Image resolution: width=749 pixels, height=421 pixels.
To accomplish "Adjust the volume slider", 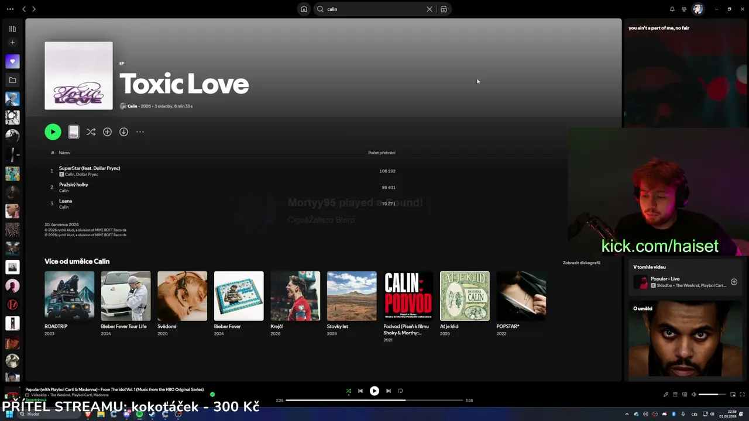I will pyautogui.click(x=712, y=395).
